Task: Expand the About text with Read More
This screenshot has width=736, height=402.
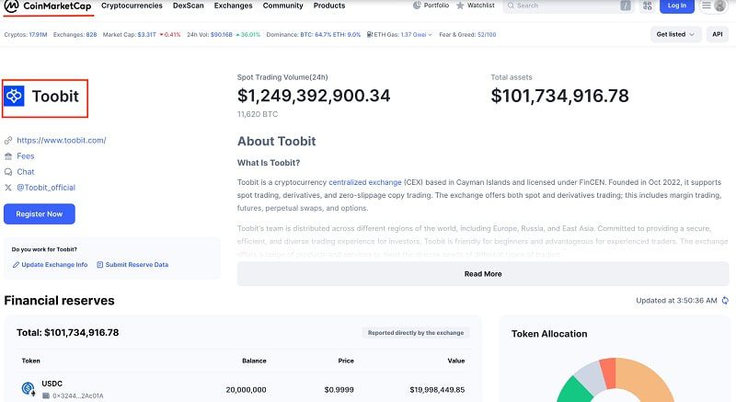Action: coord(482,273)
